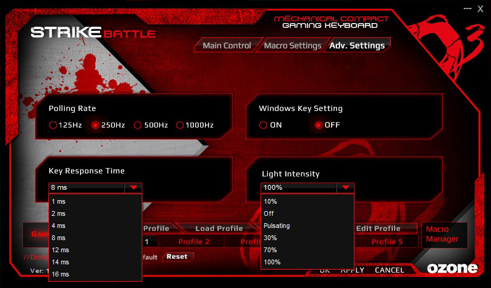This screenshot has height=288, width=491.
Task: Select 4 ms in response list
Action: point(96,226)
